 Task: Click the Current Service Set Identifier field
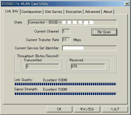89,48
